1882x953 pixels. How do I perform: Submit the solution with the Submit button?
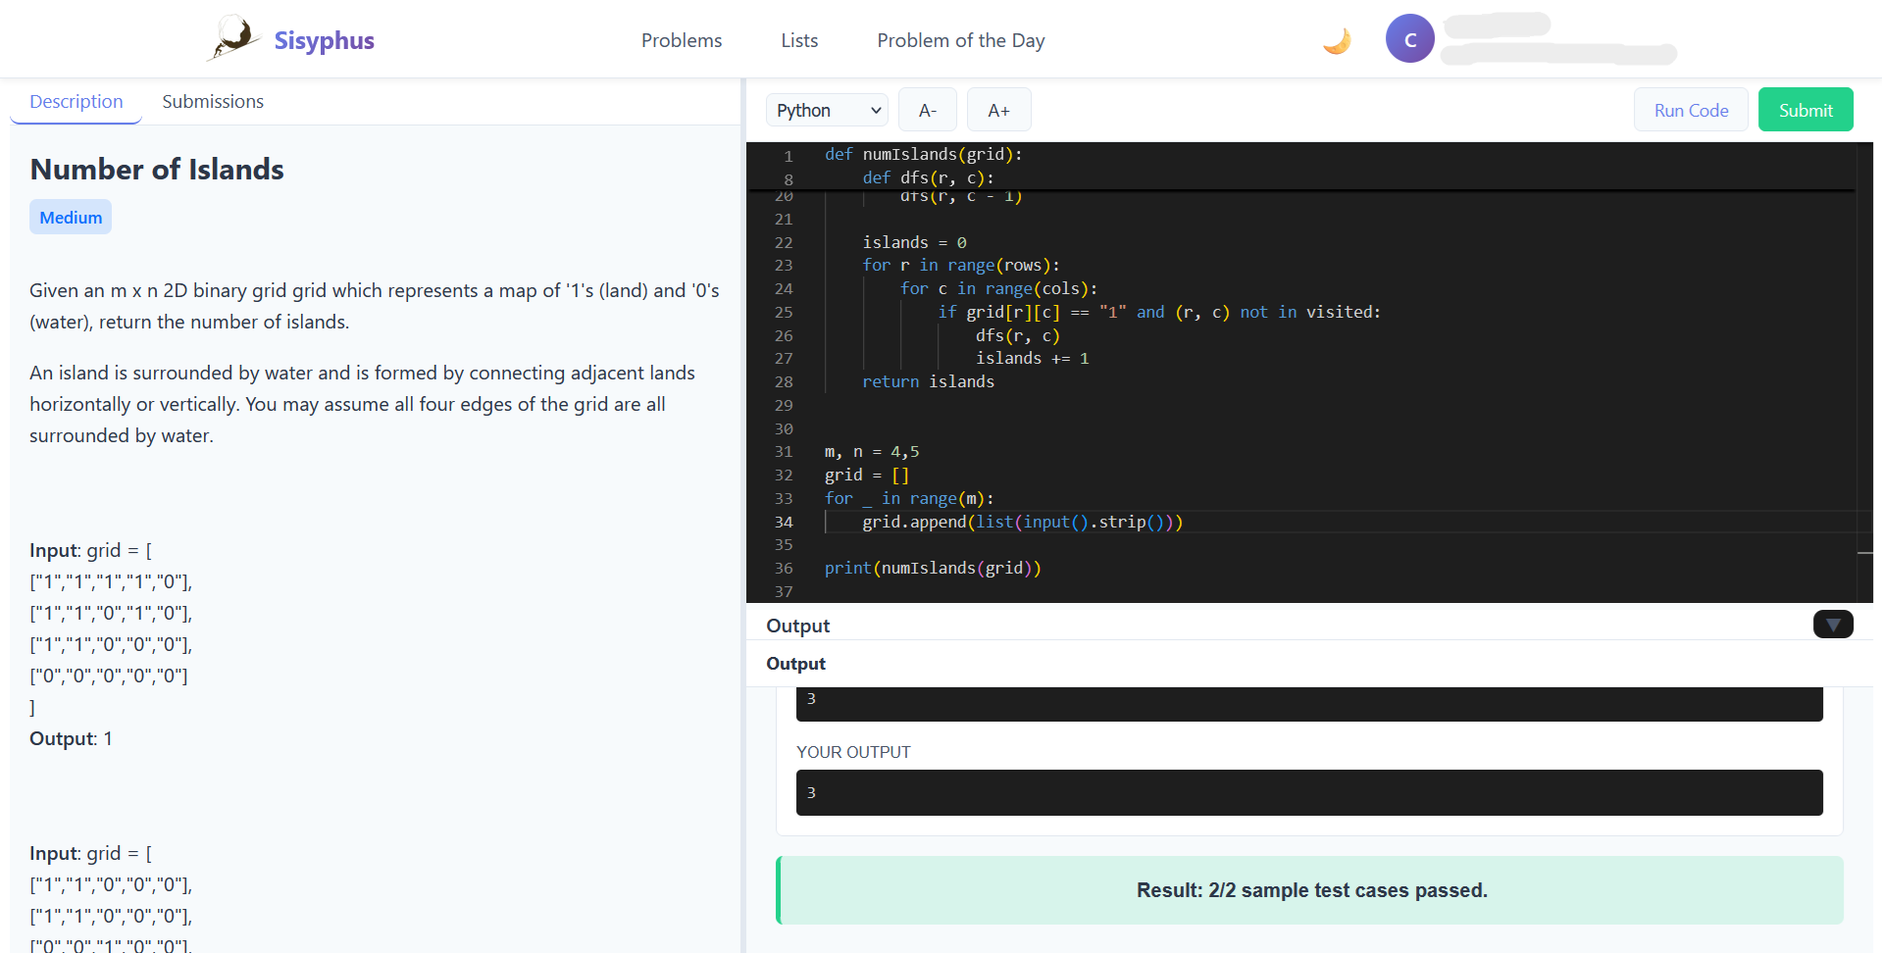pyautogui.click(x=1805, y=110)
